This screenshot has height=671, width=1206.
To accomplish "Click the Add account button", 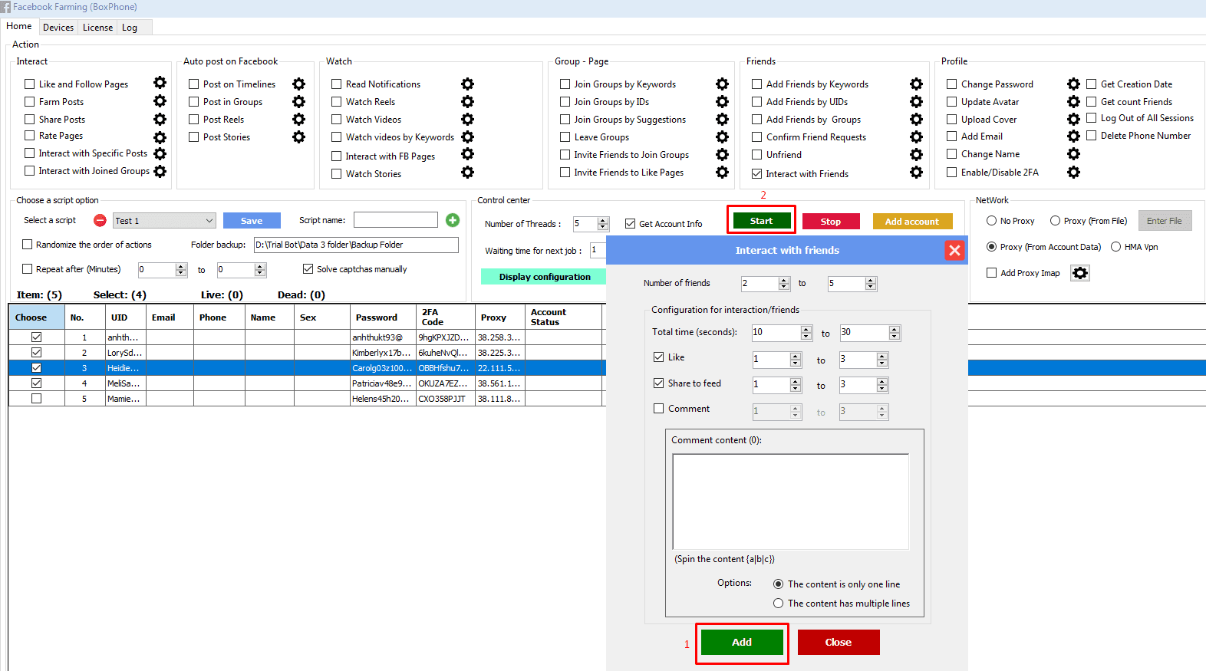I will (912, 222).
